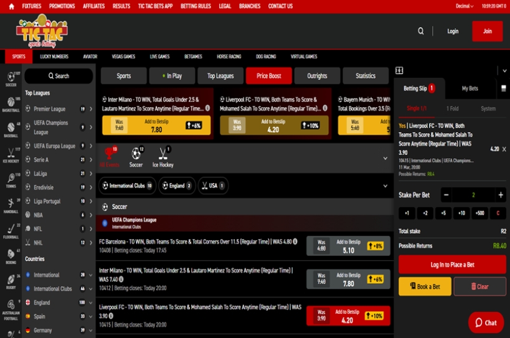Toggle the England filter chip
510x338 pixels.
177,185
